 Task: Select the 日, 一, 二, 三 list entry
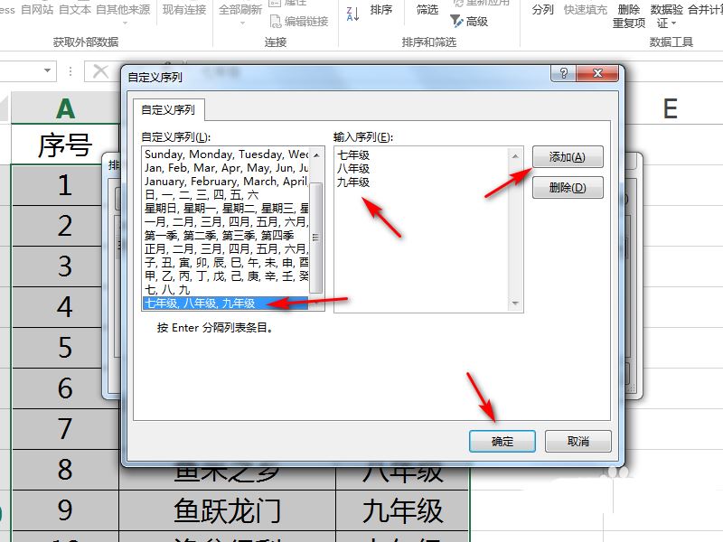(226, 195)
